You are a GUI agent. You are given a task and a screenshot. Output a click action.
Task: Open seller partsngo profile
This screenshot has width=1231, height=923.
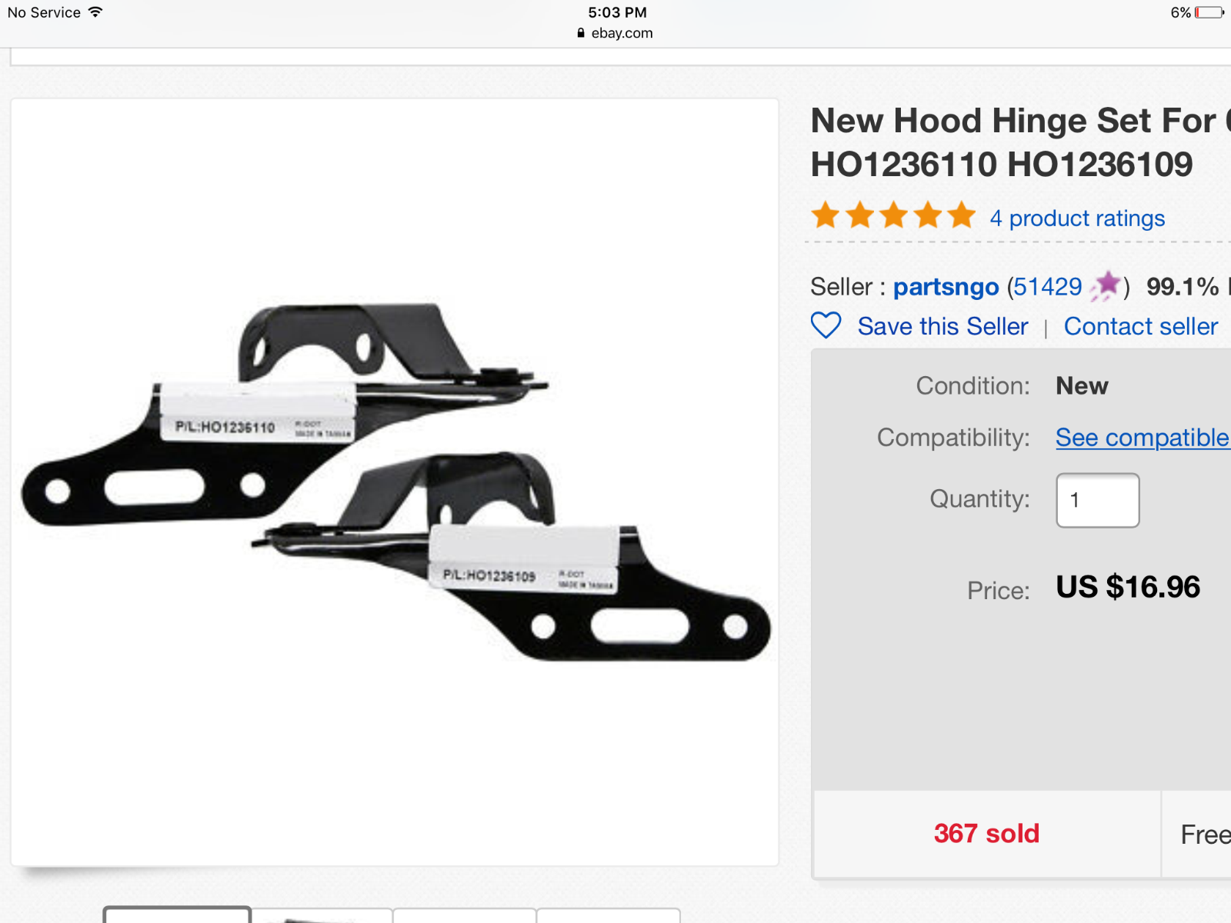pyautogui.click(x=946, y=287)
